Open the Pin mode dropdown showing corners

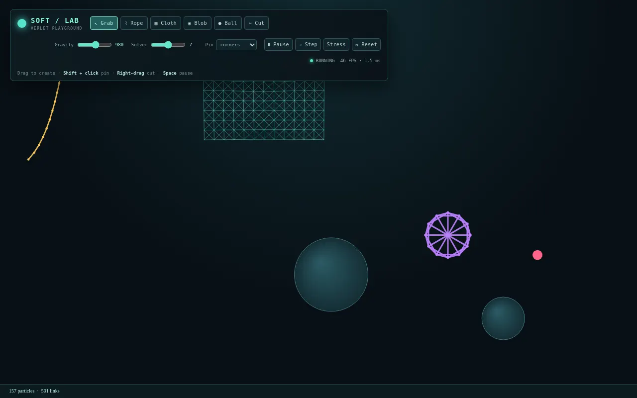[236, 45]
